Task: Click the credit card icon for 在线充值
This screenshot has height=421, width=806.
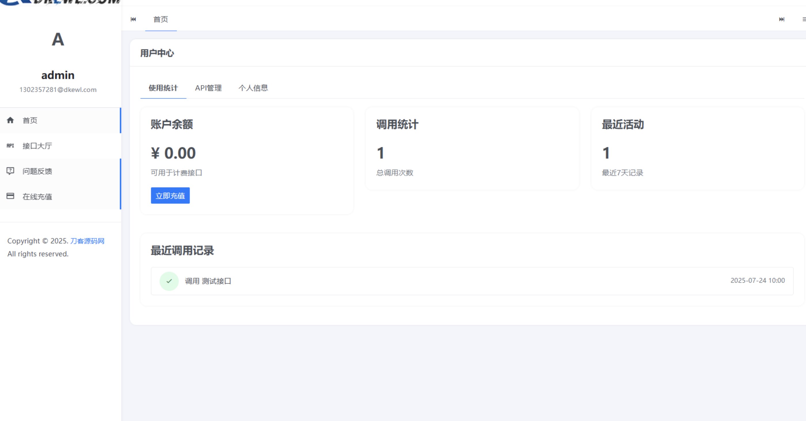Action: pos(10,196)
